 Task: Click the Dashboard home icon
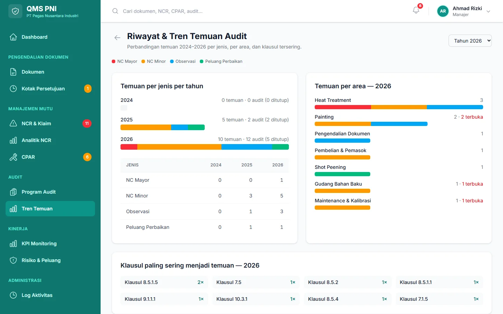pyautogui.click(x=13, y=37)
